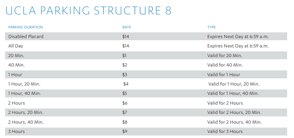Click the $4 rate cell
This screenshot has width=294, height=138.
[126, 84]
